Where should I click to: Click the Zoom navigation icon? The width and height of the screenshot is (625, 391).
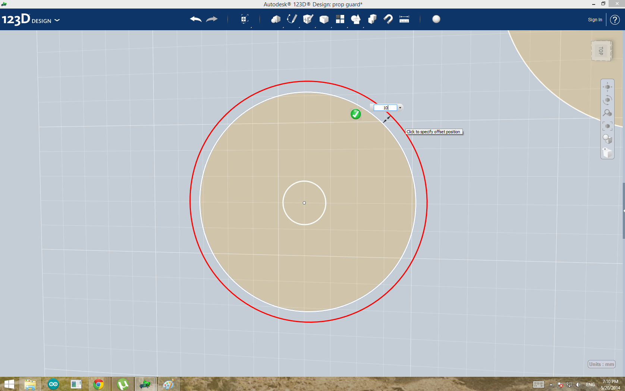(607, 113)
